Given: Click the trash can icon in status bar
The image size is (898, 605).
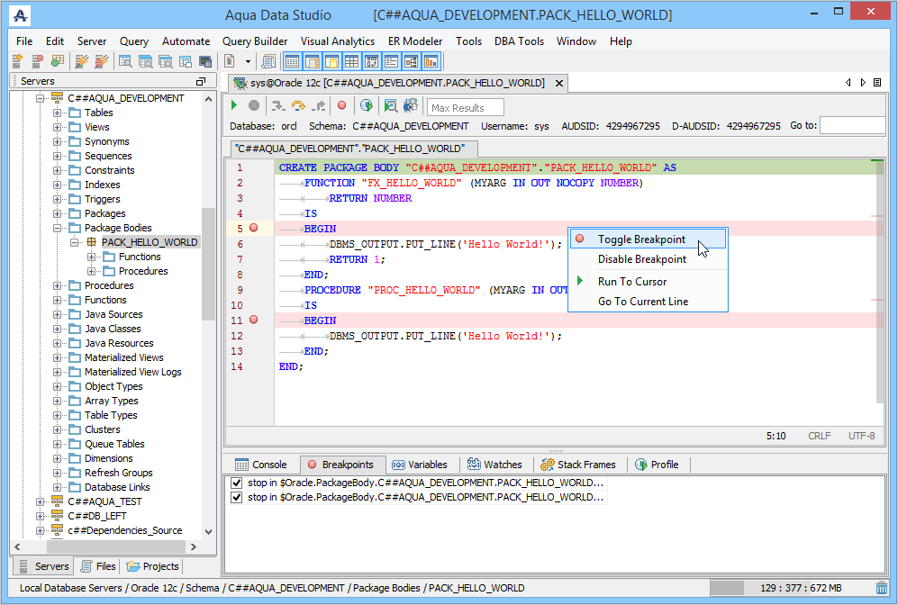Looking at the screenshot, I should click(881, 588).
